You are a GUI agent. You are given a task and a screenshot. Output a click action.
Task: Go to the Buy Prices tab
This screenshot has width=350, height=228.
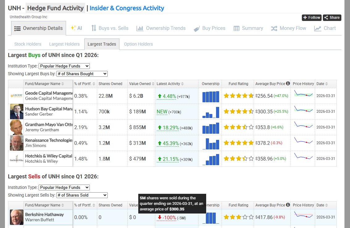point(209,28)
